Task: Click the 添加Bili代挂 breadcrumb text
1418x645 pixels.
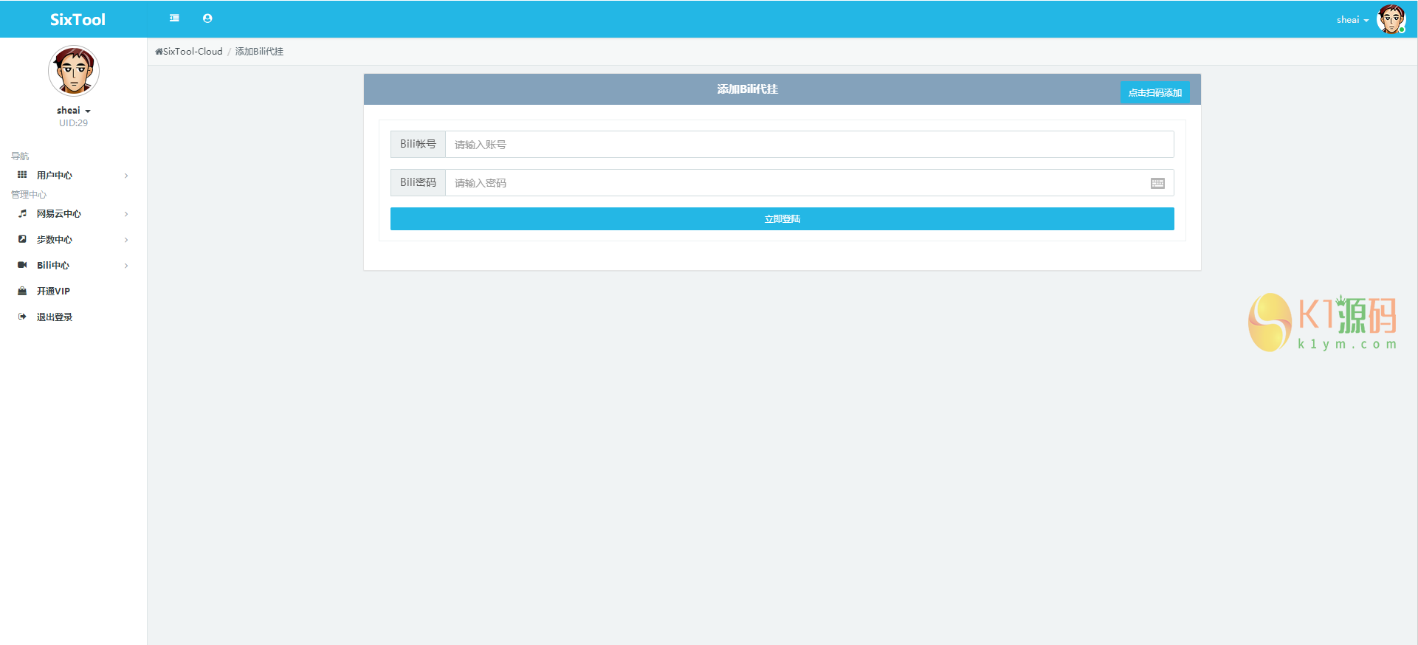Action: (x=259, y=52)
